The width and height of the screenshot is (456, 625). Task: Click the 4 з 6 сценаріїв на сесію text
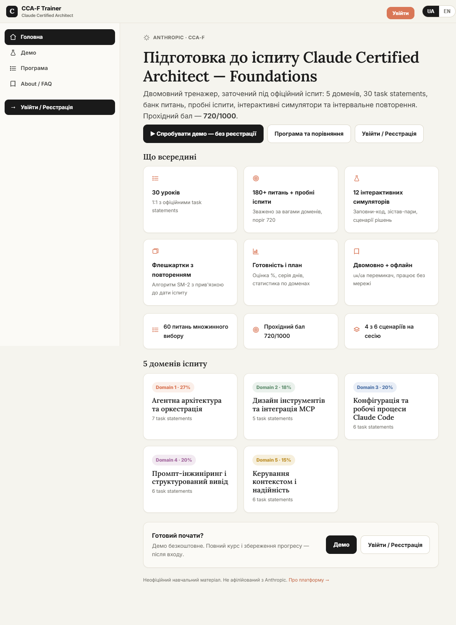(x=389, y=331)
